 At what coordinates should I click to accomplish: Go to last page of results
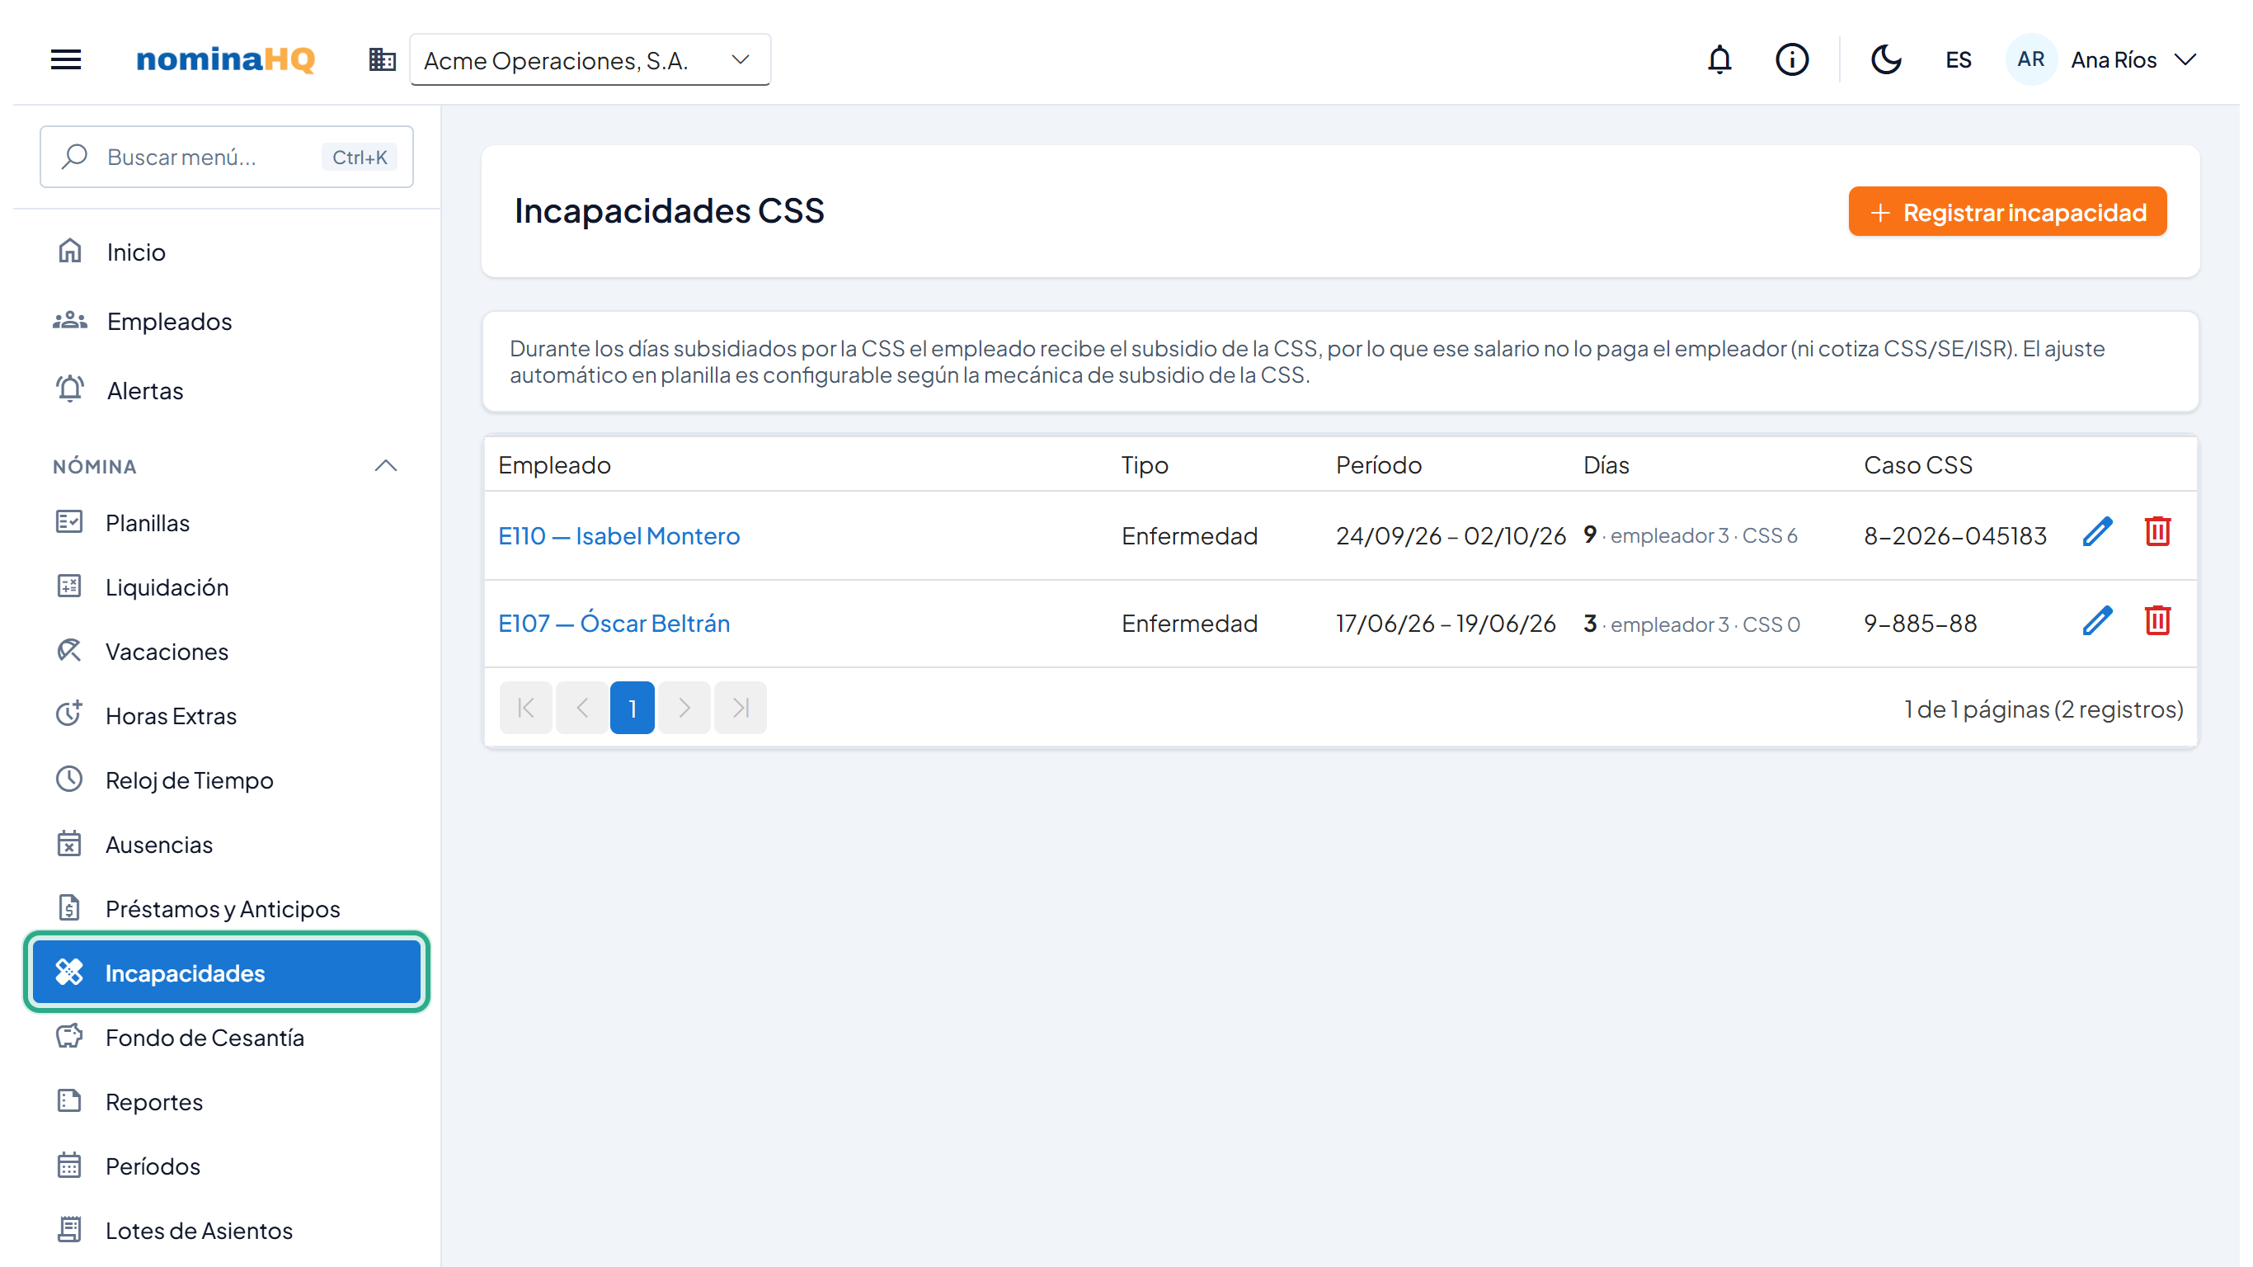(740, 707)
